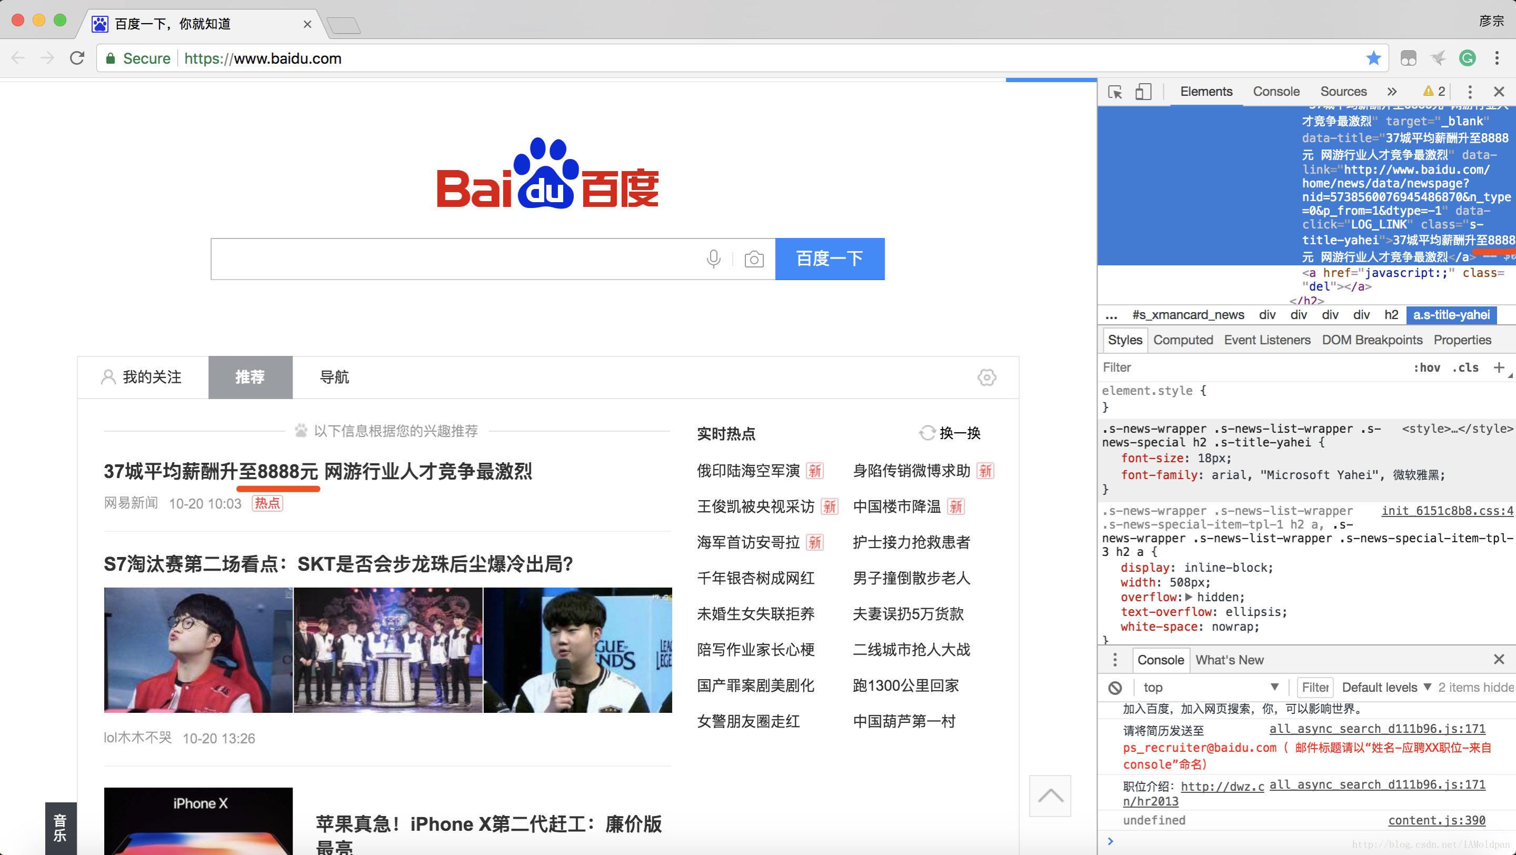The height and width of the screenshot is (855, 1516).
Task: Close the DevTools panel
Action: coord(1499,92)
